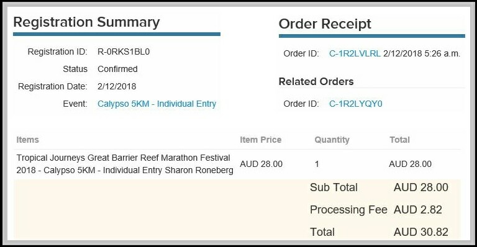
Task: Select the registration ID R-0RKS1BL0 text
Action: (x=124, y=52)
